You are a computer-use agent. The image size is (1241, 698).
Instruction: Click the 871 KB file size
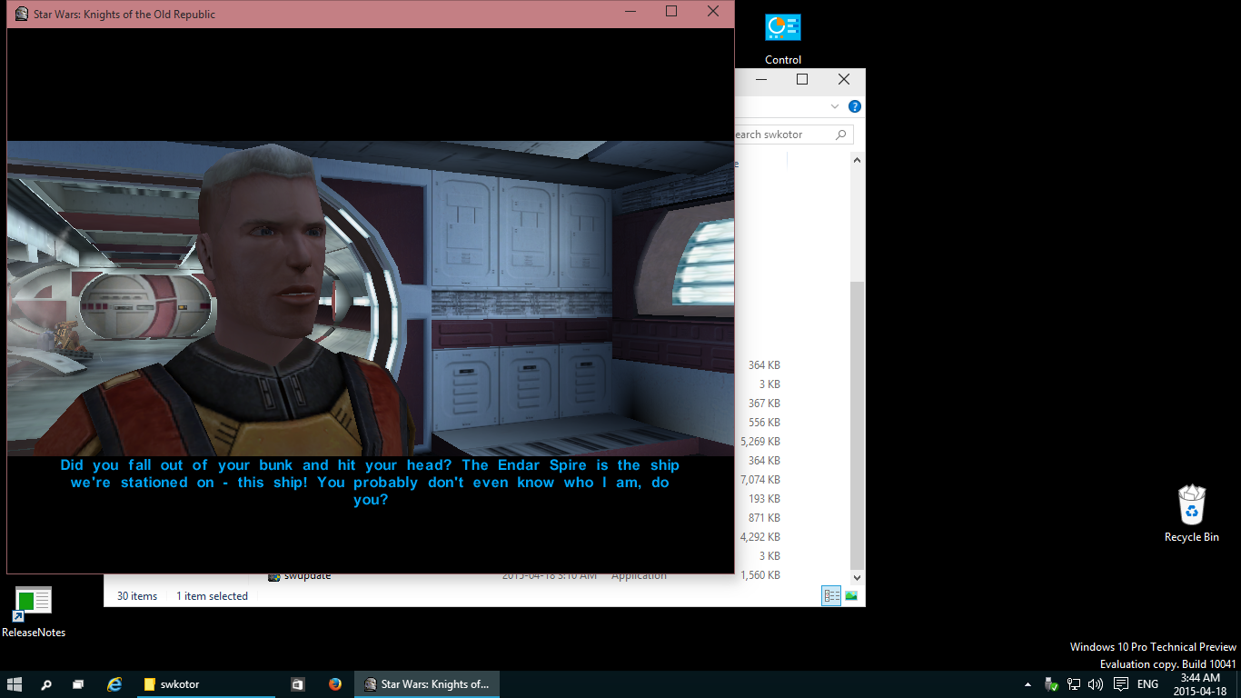point(764,518)
